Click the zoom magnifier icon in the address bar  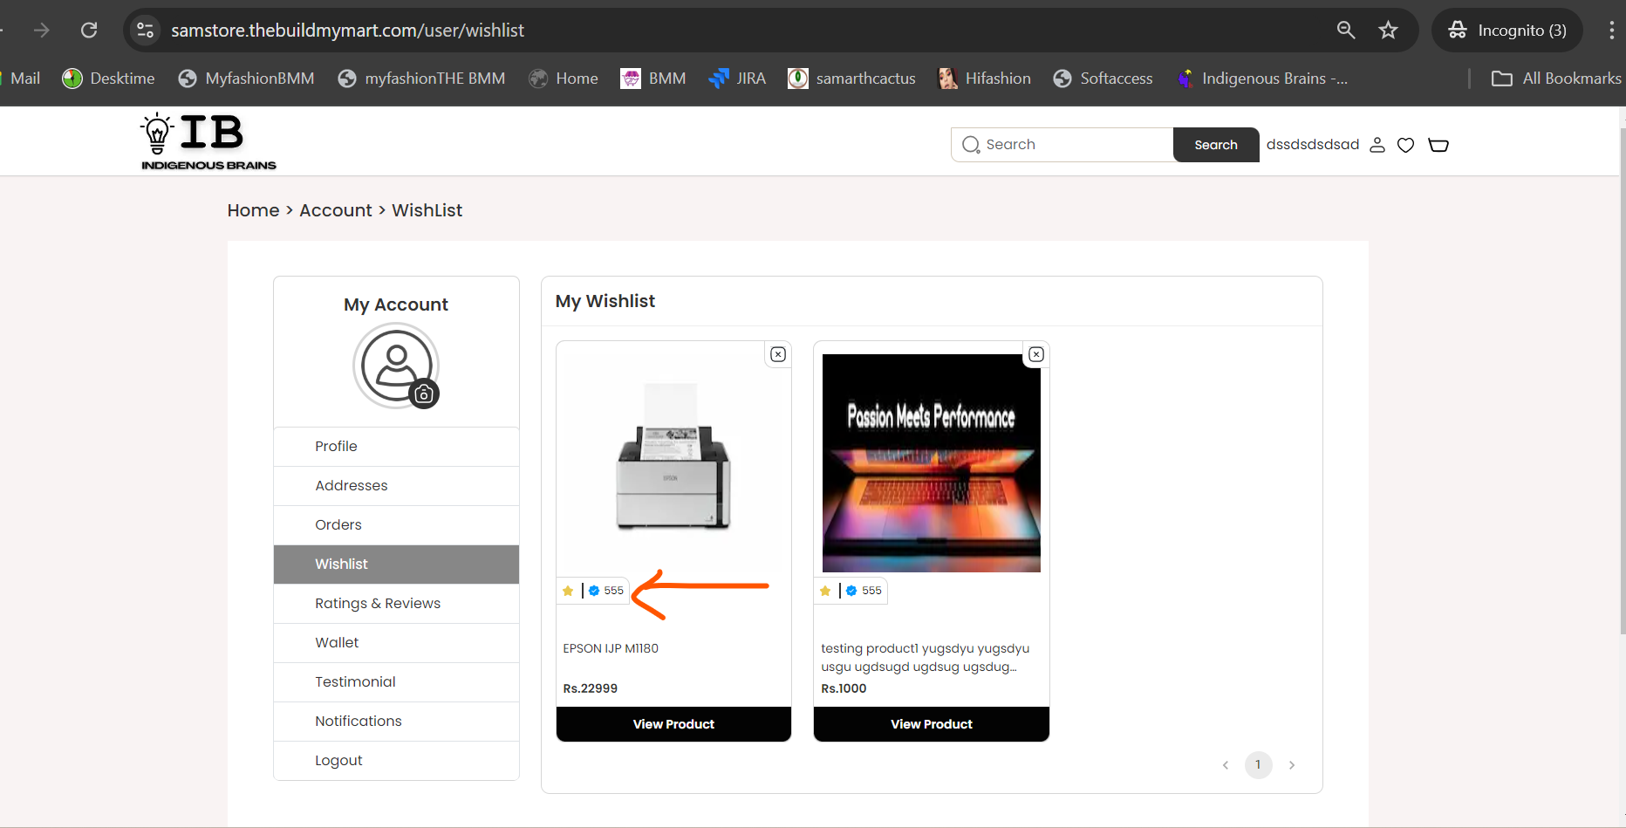tap(1346, 31)
